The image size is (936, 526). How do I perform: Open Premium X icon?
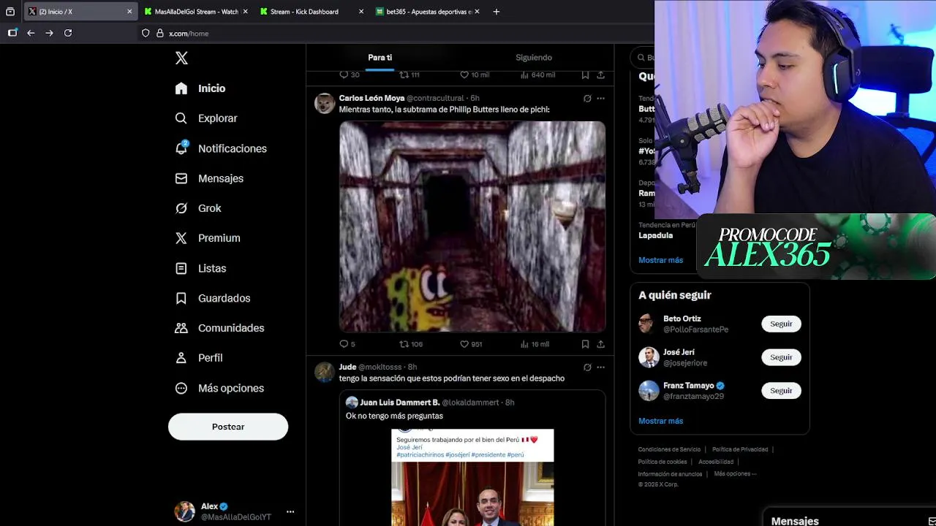[181, 238]
